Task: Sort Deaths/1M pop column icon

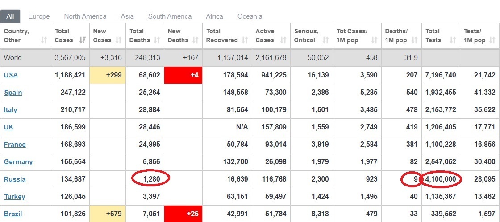Action: pyautogui.click(x=414, y=40)
